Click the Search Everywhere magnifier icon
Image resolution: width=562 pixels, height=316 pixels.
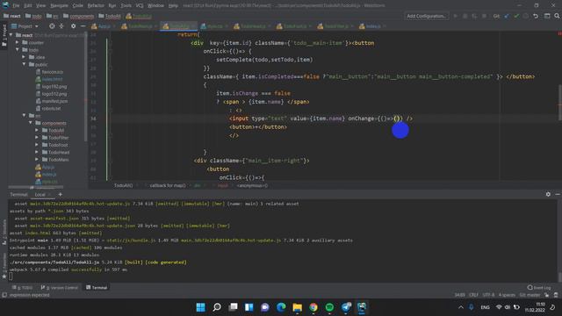(557, 16)
